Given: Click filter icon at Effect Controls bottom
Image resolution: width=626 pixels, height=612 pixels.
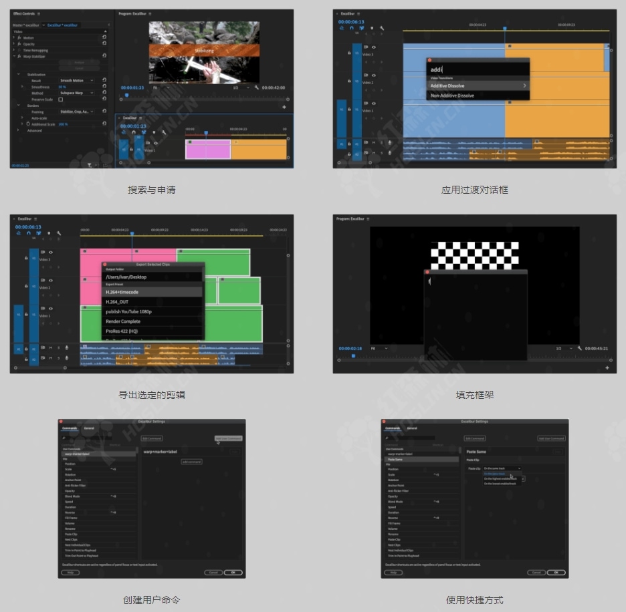Looking at the screenshot, I should tap(90, 165).
